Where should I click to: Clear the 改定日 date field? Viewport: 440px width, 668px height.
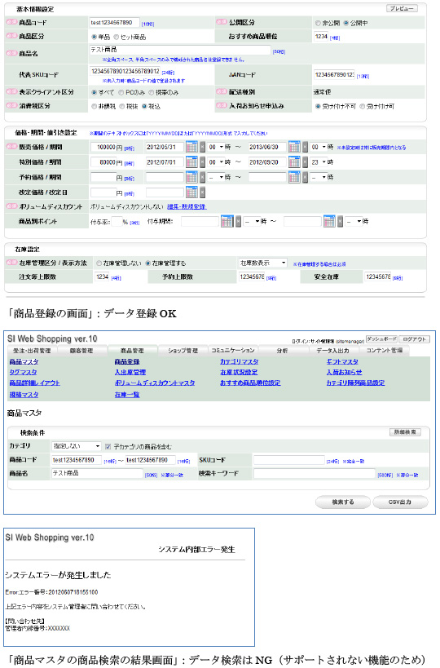pos(203,192)
